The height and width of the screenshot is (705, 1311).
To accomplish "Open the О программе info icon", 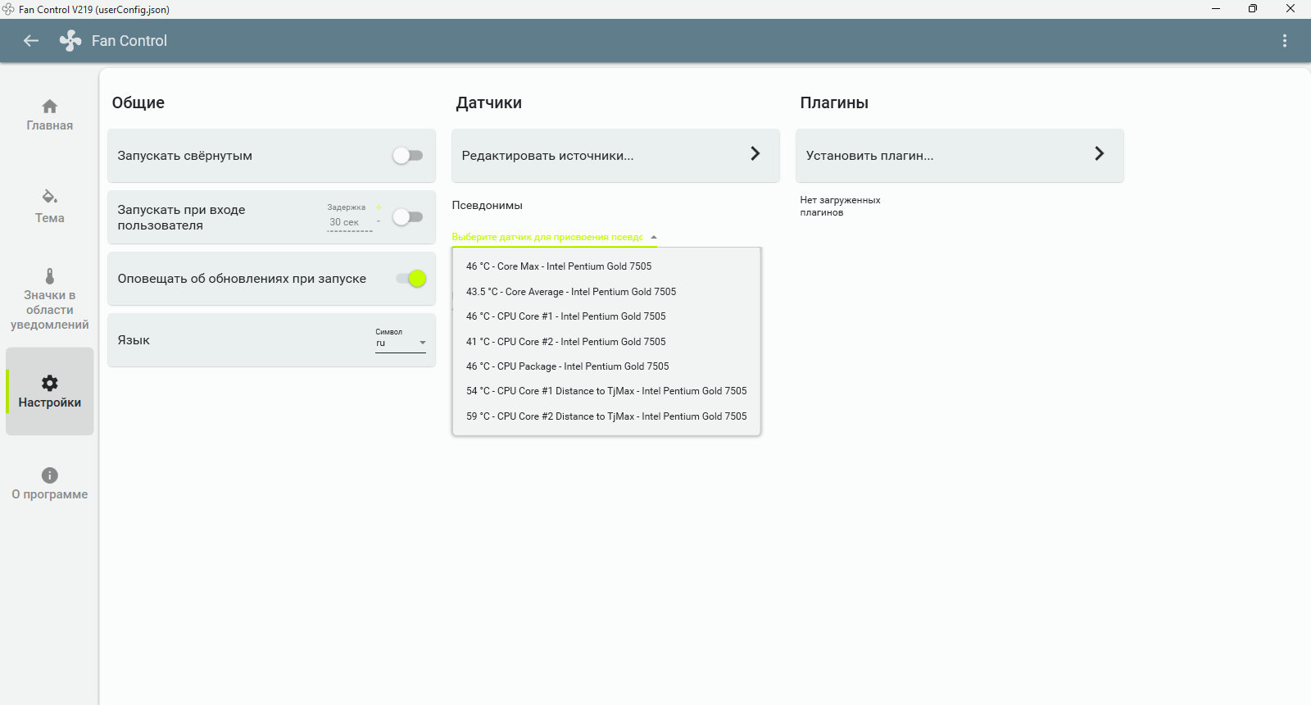I will coord(50,475).
